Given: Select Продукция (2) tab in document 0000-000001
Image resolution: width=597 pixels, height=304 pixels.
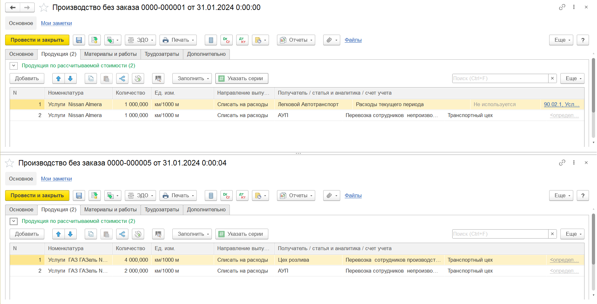Looking at the screenshot, I should (59, 54).
